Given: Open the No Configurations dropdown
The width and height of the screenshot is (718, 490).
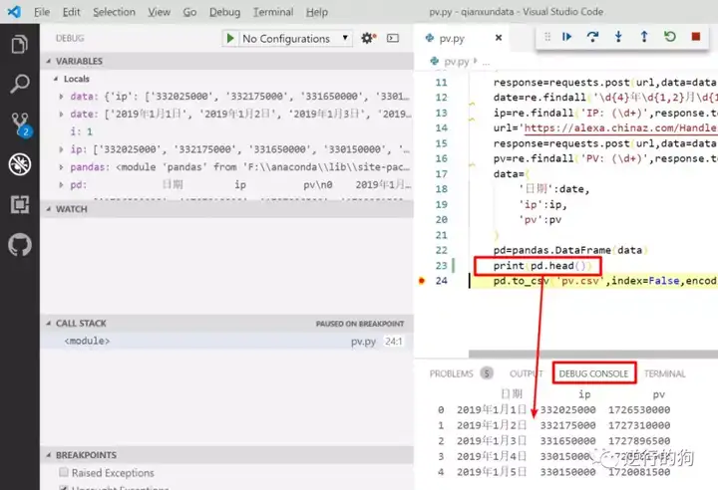Looking at the screenshot, I should (x=295, y=39).
